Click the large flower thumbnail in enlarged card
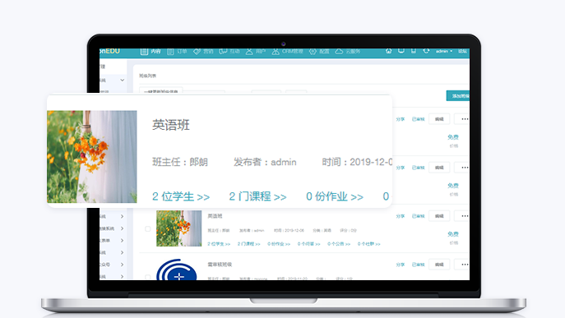Viewport: 565px width, 318px height. [x=92, y=157]
